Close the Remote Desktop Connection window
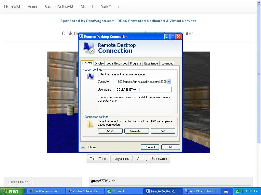Image resolution: width=261 pixels, height=195 pixels. (179, 37)
